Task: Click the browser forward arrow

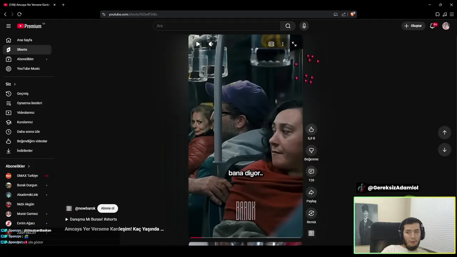Action: pos(12,14)
